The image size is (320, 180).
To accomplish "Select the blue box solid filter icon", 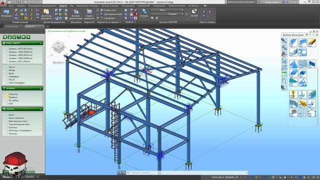I will click(x=302, y=73).
